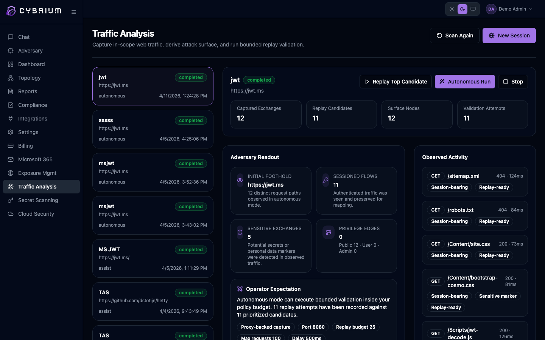Click the Sessioned Flows key icon
The width and height of the screenshot is (545, 340).
(x=325, y=180)
